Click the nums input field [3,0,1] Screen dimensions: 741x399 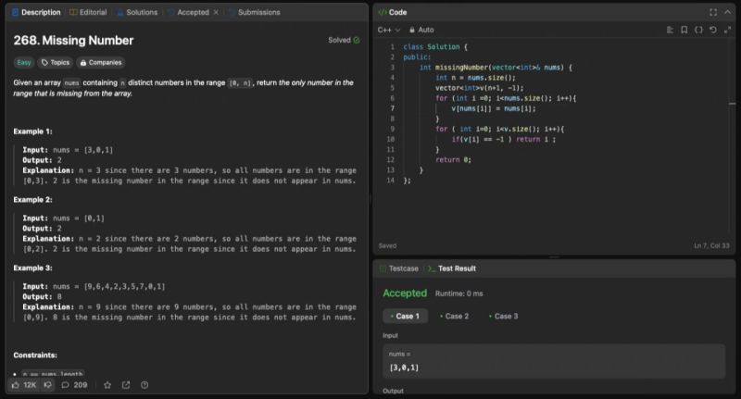coord(554,361)
